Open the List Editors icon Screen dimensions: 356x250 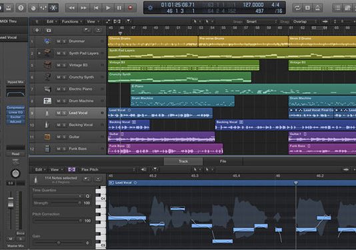pyautogui.click(x=337, y=8)
